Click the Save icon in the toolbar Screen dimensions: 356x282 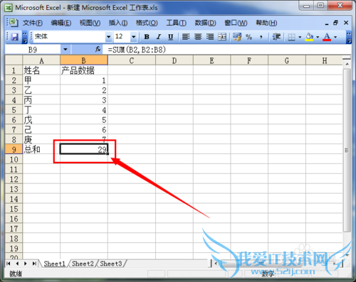click(15, 37)
